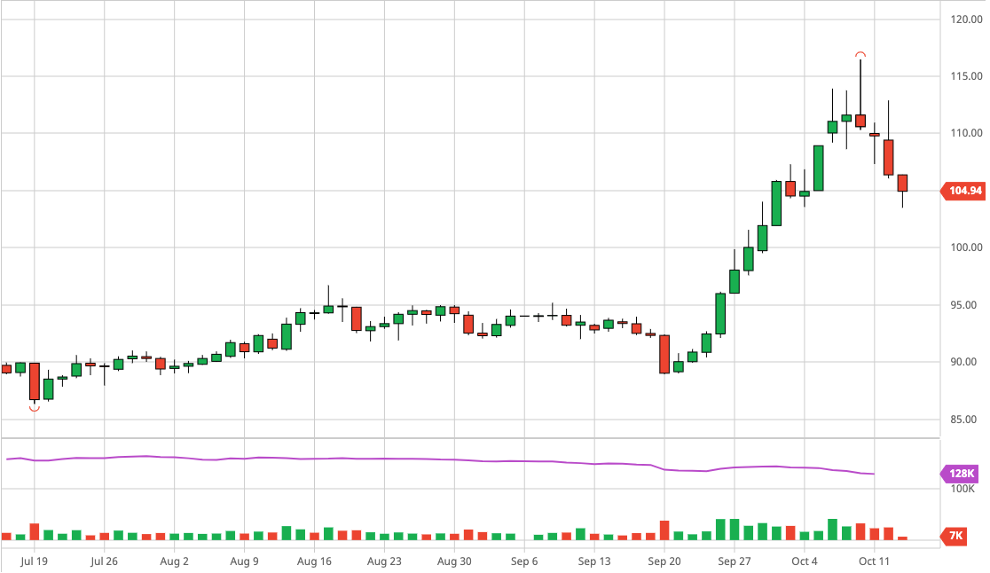Click the Sep 13 date label
Viewport: 990px width, 573px height.
(594, 561)
